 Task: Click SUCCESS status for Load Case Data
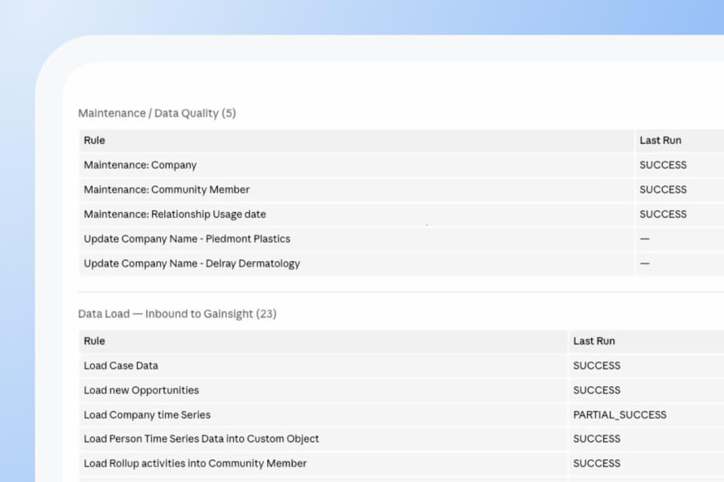(x=597, y=366)
